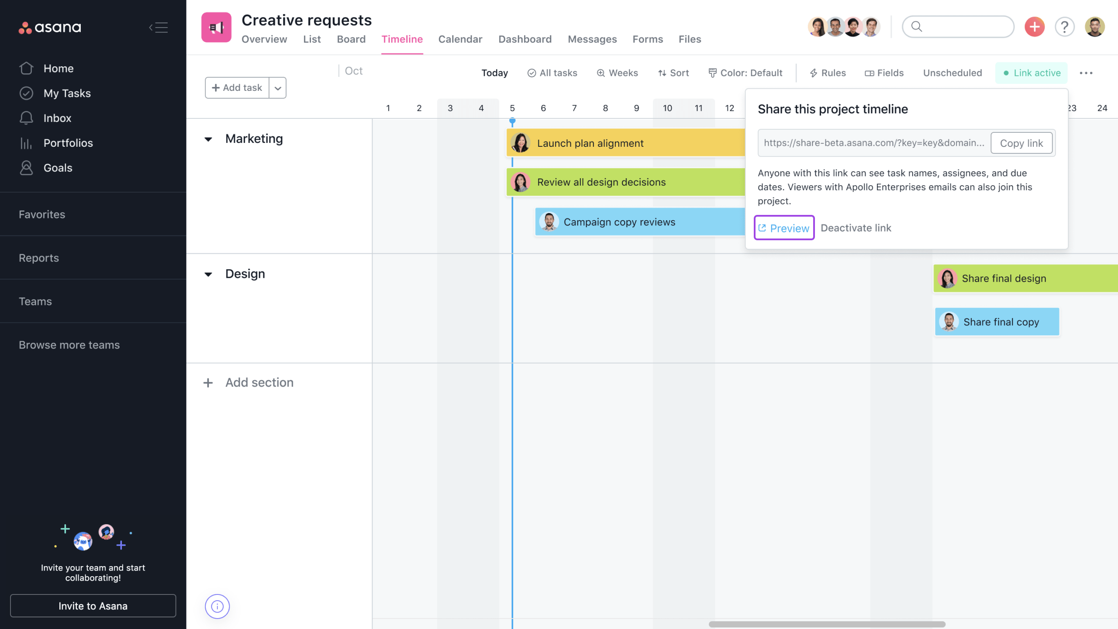Collapse the sidebar with hamburger icon
Image resolution: width=1118 pixels, height=629 pixels.
pos(159,28)
